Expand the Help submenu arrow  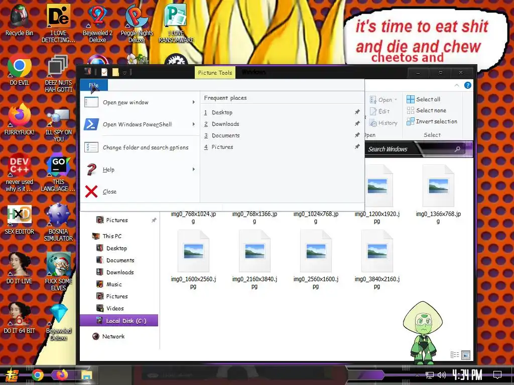click(x=194, y=169)
